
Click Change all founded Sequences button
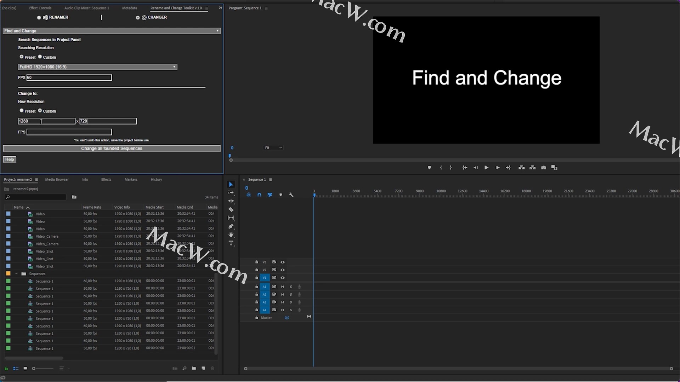click(112, 149)
